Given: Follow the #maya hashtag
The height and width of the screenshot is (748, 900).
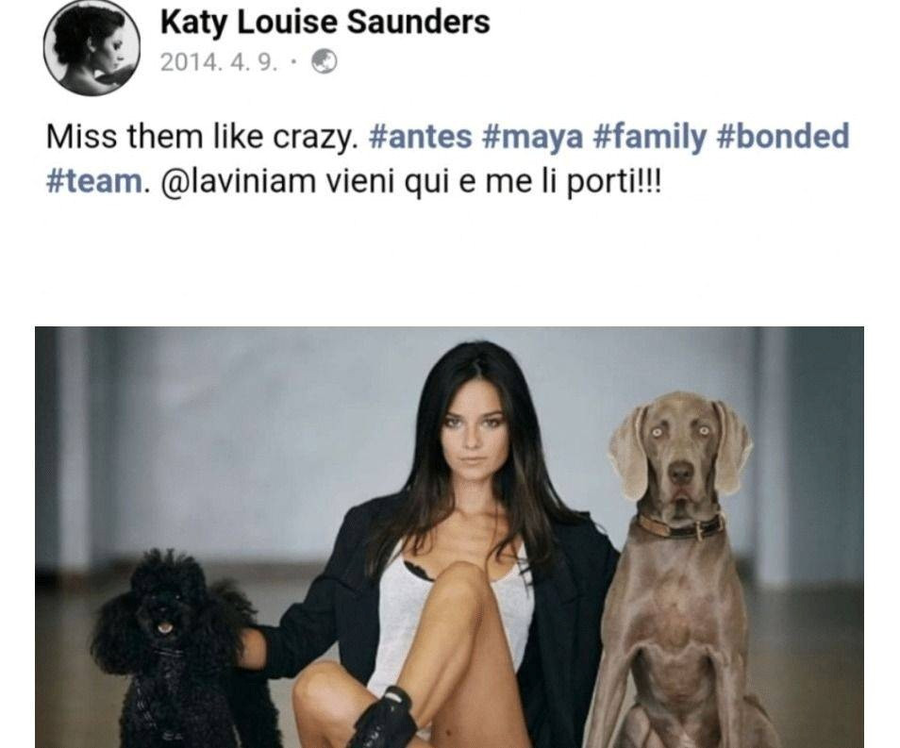Looking at the screenshot, I should pyautogui.click(x=533, y=138).
